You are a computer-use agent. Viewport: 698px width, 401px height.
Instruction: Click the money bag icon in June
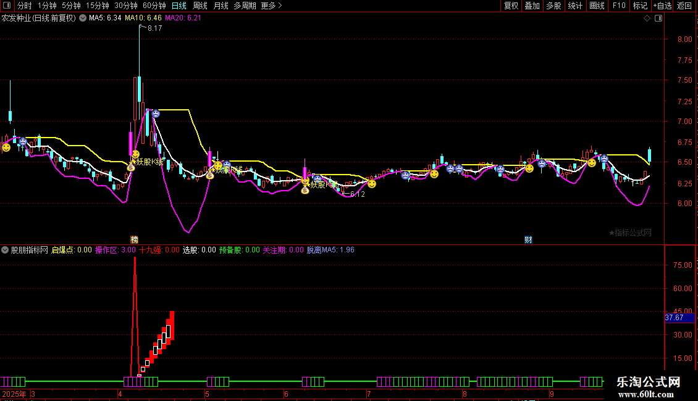(x=305, y=190)
